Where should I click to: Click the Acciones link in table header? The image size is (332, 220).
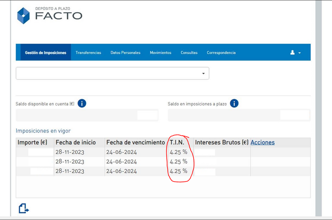pos(263,142)
